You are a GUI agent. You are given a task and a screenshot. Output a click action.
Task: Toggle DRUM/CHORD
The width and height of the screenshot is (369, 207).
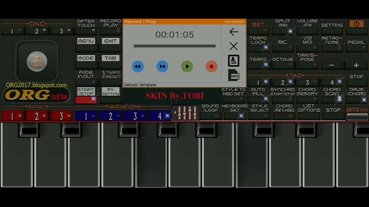tap(356, 99)
